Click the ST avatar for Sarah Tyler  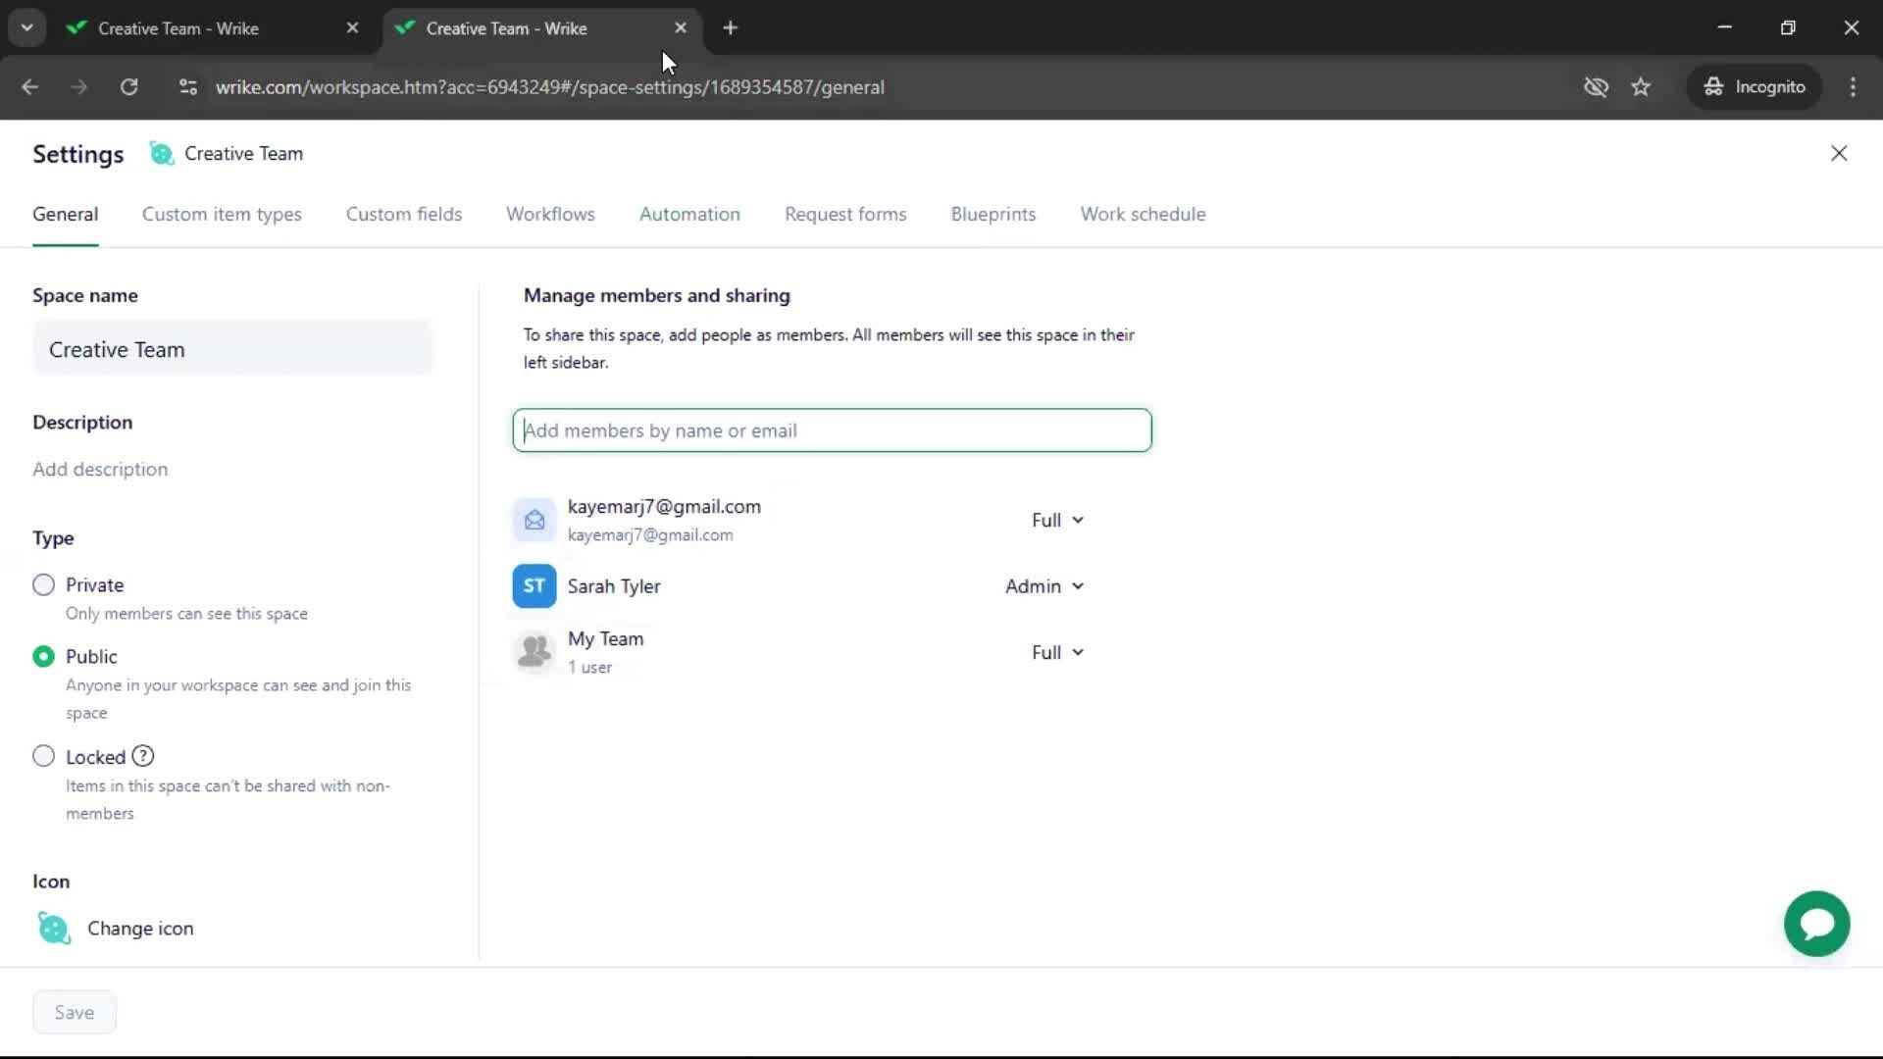[534, 586]
